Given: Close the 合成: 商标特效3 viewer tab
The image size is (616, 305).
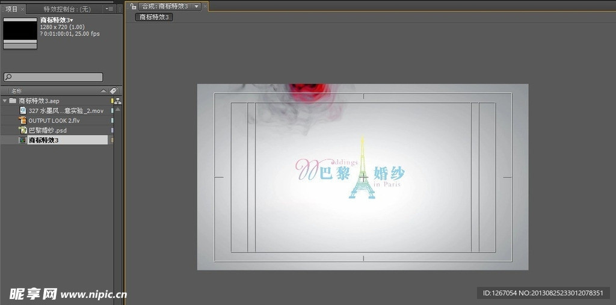Looking at the screenshot, I should click(x=205, y=6).
